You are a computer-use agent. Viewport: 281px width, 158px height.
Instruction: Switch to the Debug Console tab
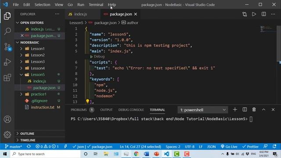[131, 110]
